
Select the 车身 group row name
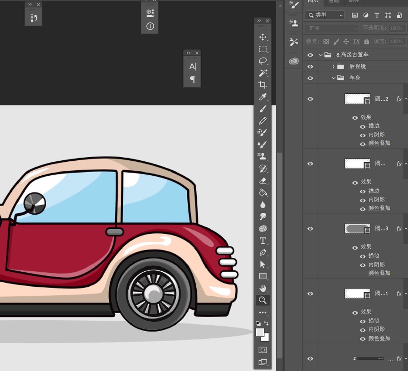coord(355,78)
